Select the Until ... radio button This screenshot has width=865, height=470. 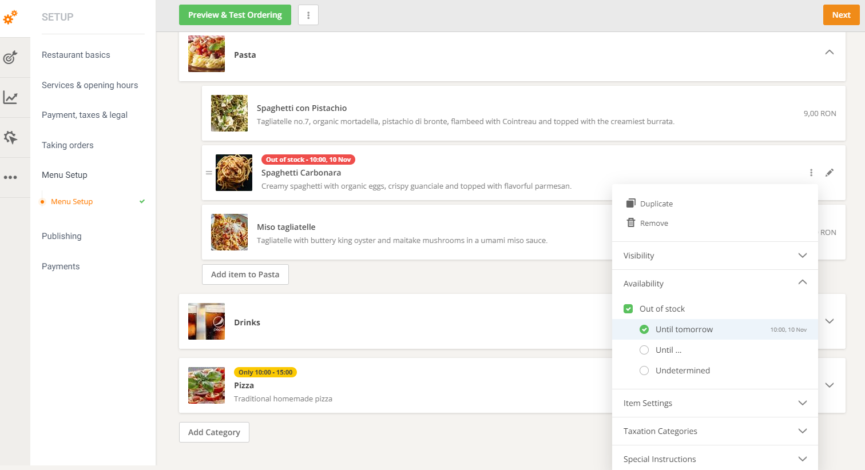pos(644,349)
